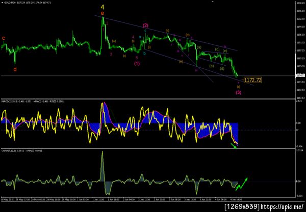Screen dimensions: 306x212
Task: Select the 1172.72 price label box
Action: [253, 80]
